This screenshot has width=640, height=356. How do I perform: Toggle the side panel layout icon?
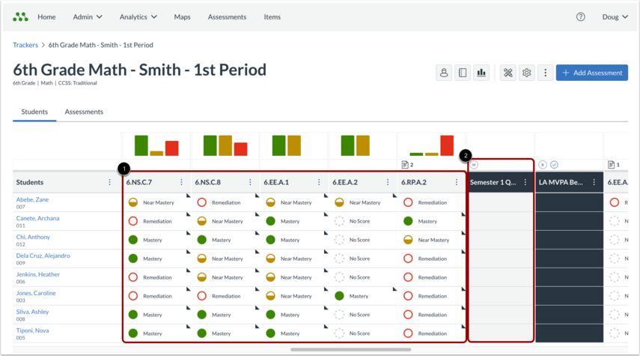(x=463, y=73)
